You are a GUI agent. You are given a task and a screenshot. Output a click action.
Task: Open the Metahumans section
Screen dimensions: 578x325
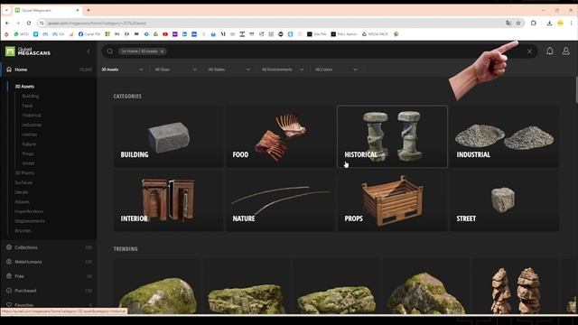49,262
